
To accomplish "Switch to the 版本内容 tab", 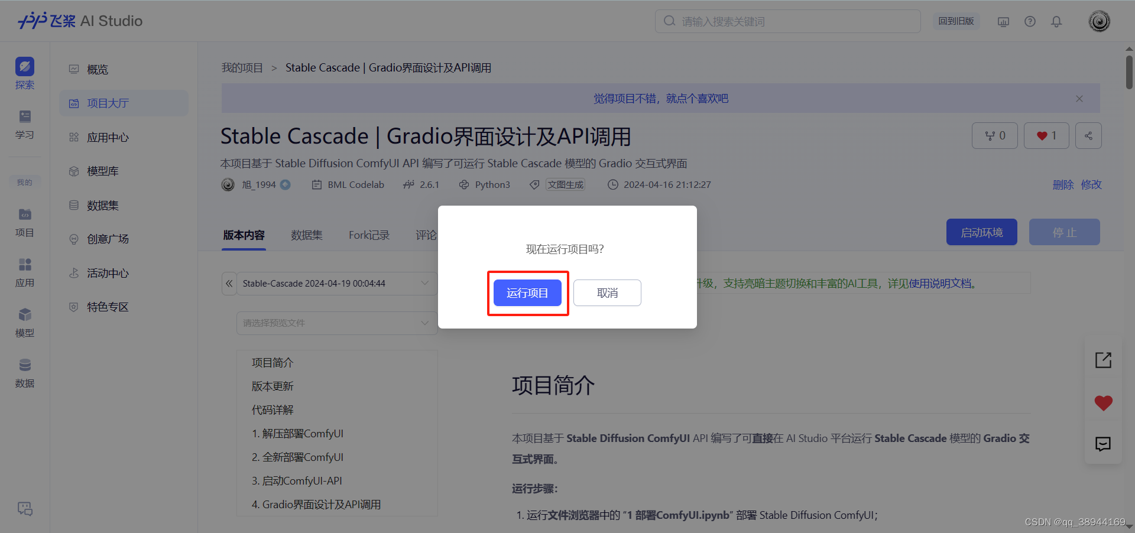I will point(244,235).
